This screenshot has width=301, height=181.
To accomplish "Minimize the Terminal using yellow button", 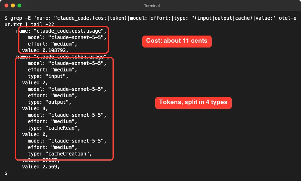I will point(13,5).
